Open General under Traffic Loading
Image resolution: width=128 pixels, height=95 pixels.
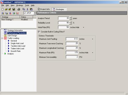coord(14,41)
